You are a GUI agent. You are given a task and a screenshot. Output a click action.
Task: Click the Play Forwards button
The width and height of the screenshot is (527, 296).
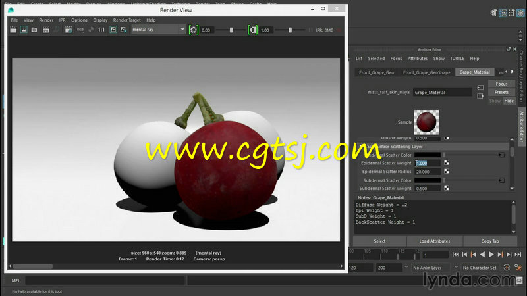pos(491,255)
